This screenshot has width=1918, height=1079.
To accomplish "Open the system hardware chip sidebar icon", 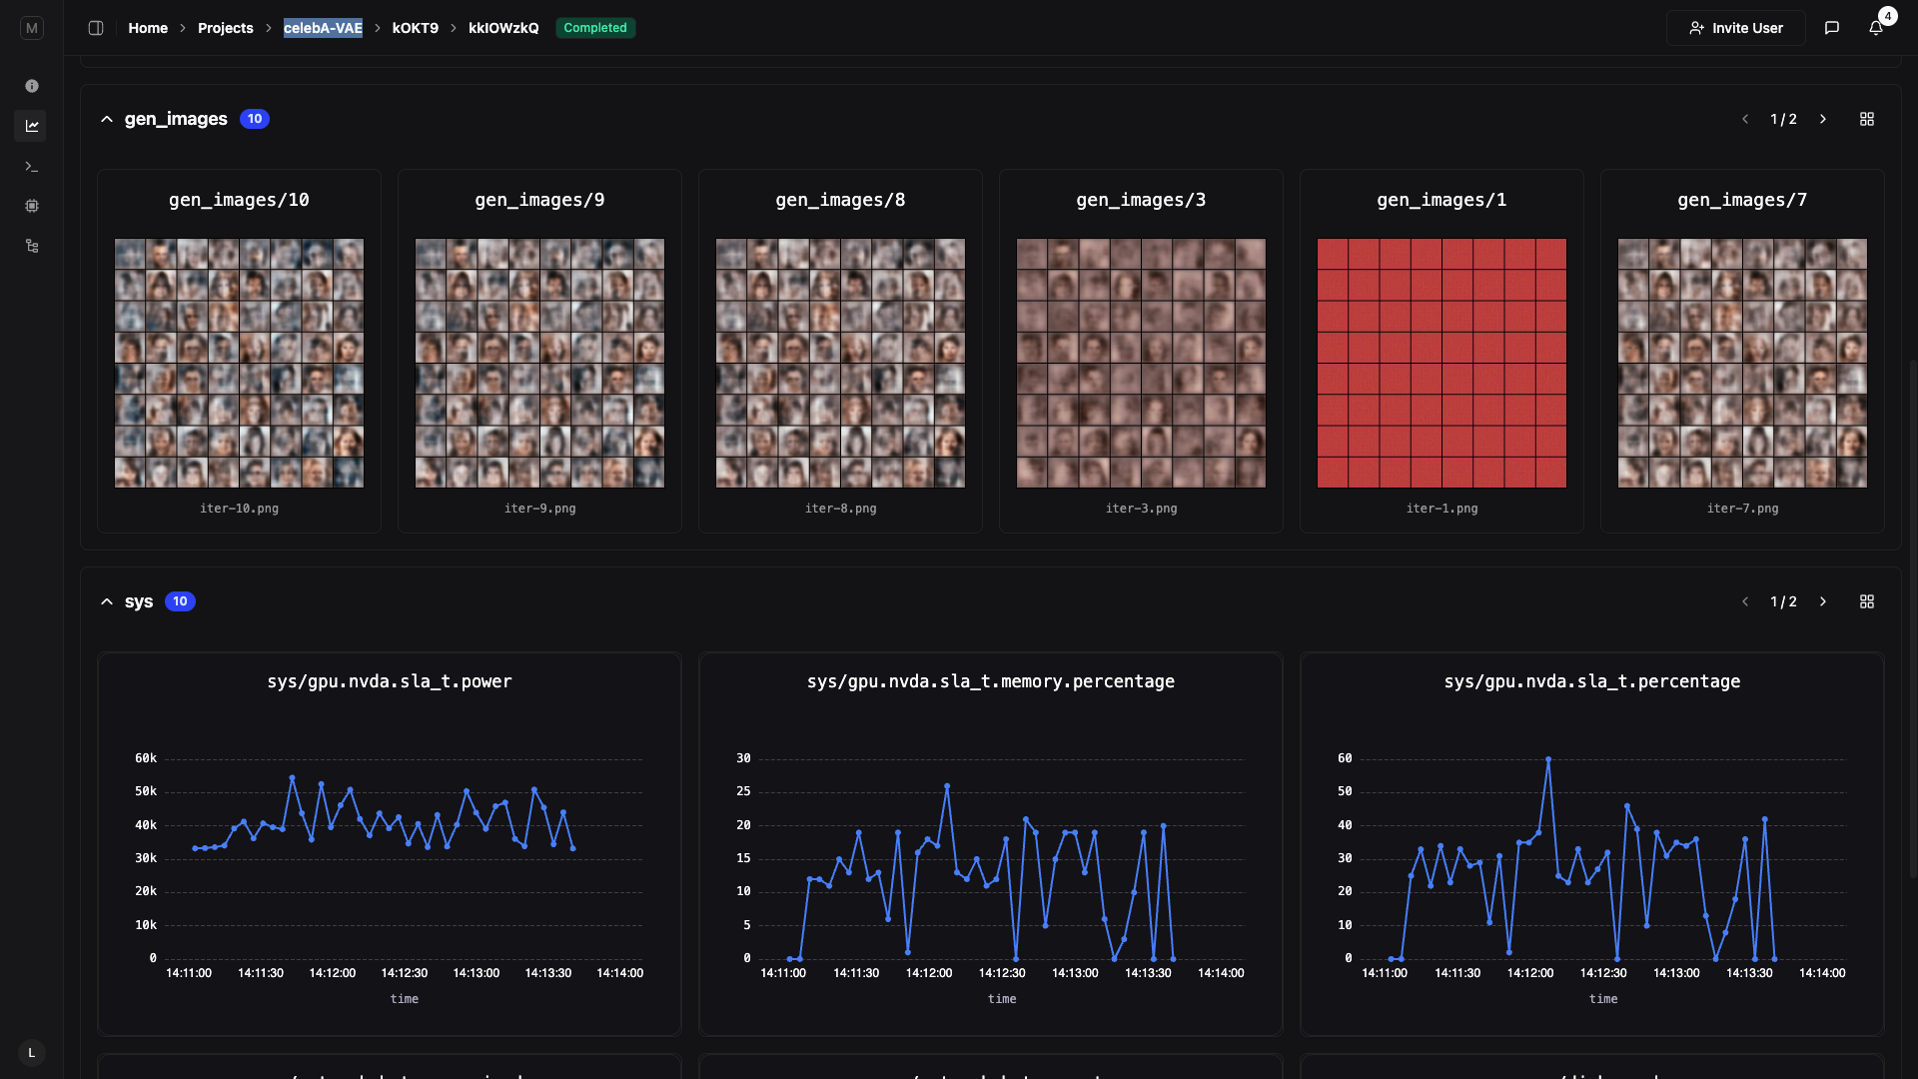I will 32,206.
